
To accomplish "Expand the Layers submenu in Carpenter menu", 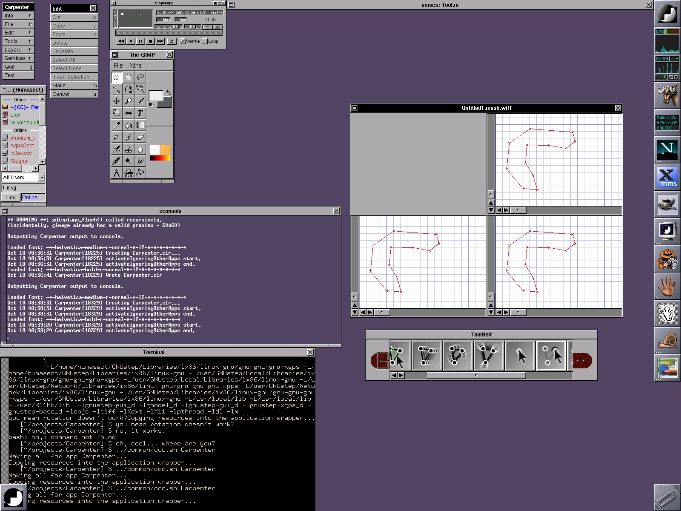I will coord(17,50).
